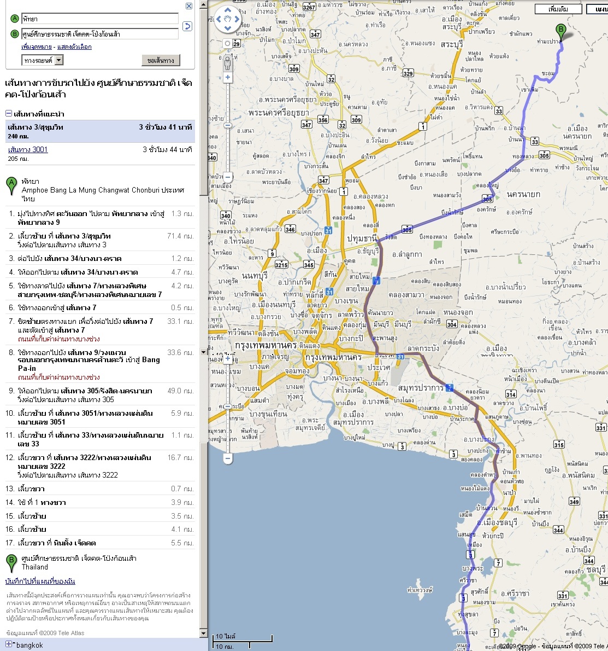Viewport: 608px width, 651px height.
Task: Click the 3215 highway shield near นนทบุรี
Action: point(281,264)
